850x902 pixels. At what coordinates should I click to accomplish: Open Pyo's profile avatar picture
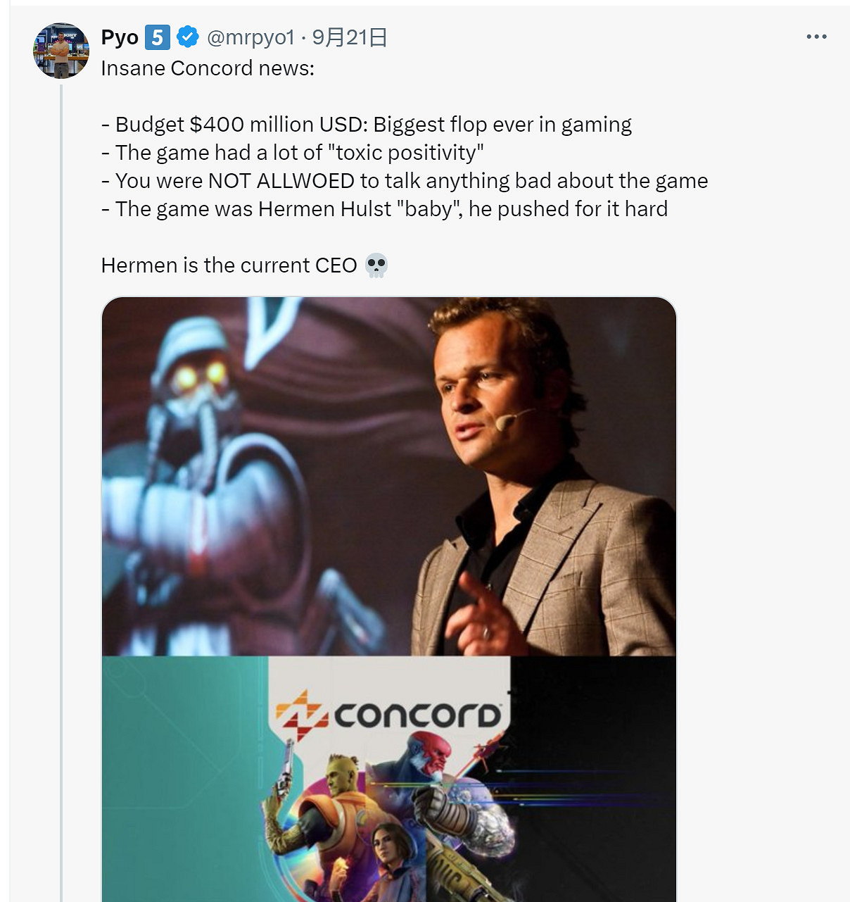click(x=61, y=51)
